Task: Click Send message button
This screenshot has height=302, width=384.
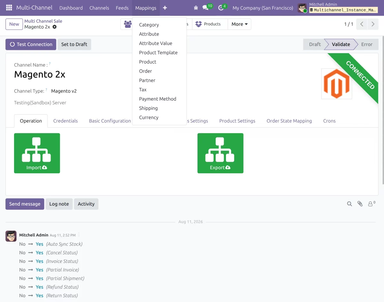Action: [25, 204]
